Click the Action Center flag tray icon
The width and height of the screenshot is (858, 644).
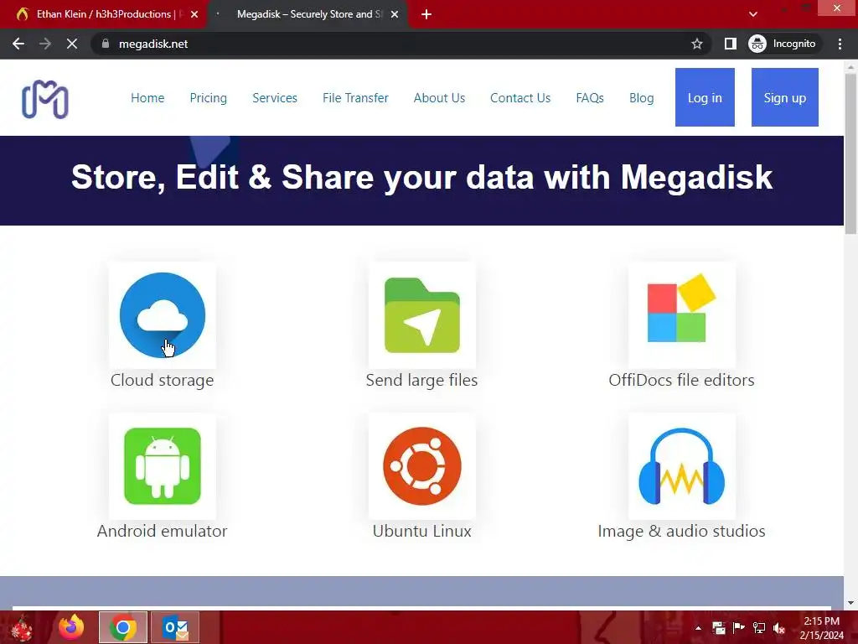point(739,628)
